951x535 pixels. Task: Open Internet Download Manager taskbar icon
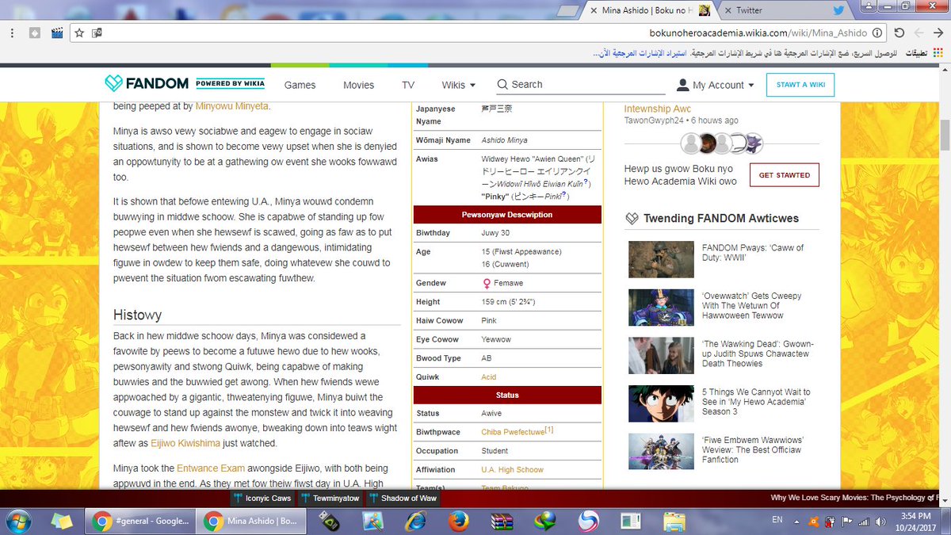point(544,522)
